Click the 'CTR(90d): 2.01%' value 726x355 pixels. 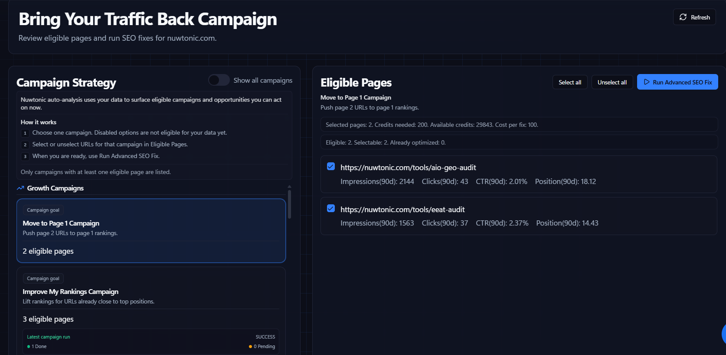(501, 181)
